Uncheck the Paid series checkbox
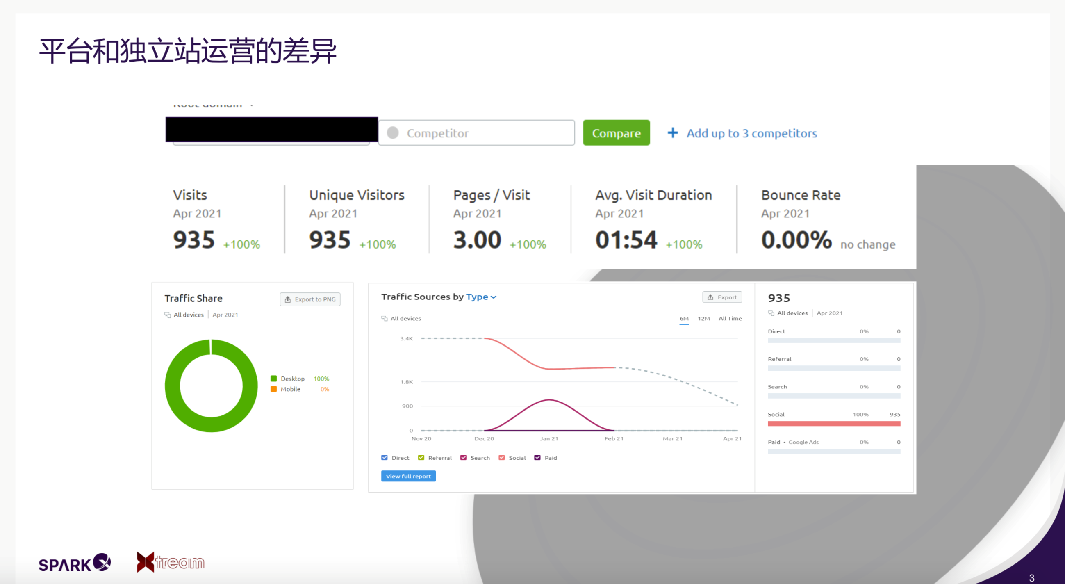1065x584 pixels. tap(537, 457)
